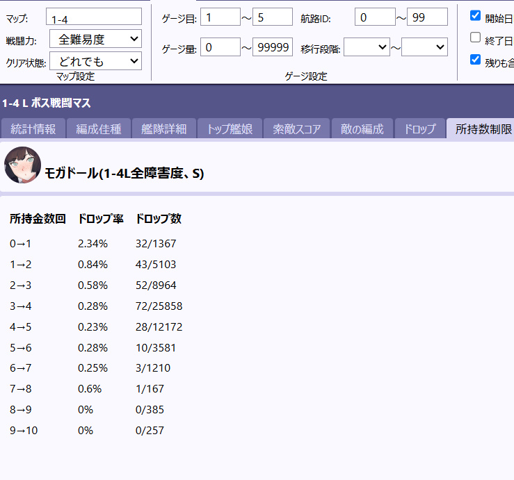View the 敵の編成 tab

point(361,129)
